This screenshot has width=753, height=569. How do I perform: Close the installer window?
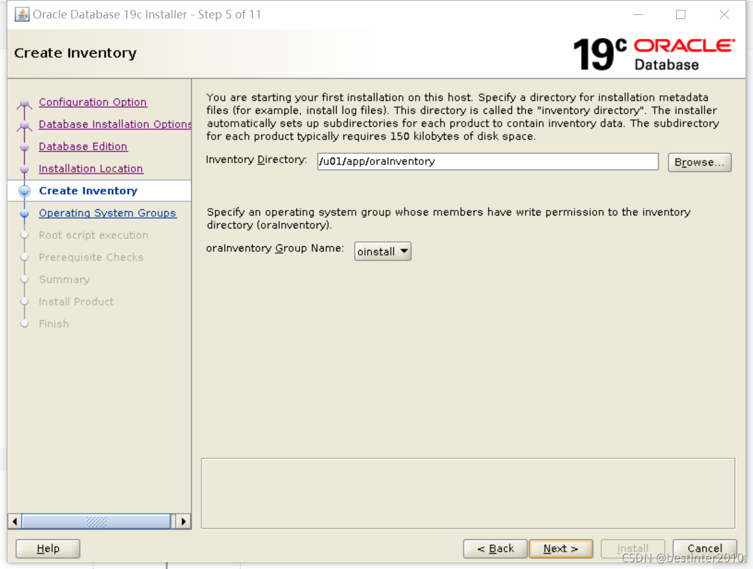pyautogui.click(x=724, y=14)
